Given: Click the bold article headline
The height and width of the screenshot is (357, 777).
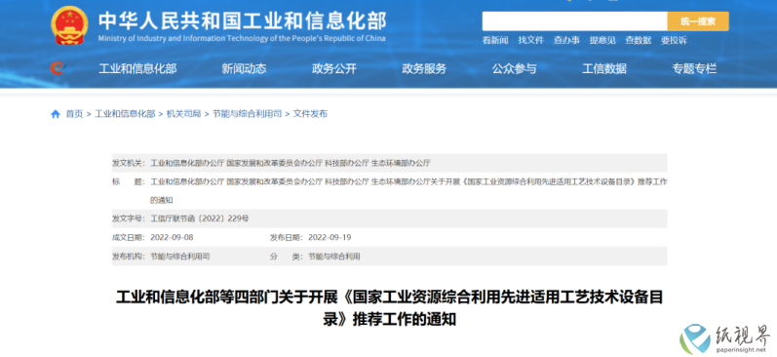Looking at the screenshot, I should point(390,308).
